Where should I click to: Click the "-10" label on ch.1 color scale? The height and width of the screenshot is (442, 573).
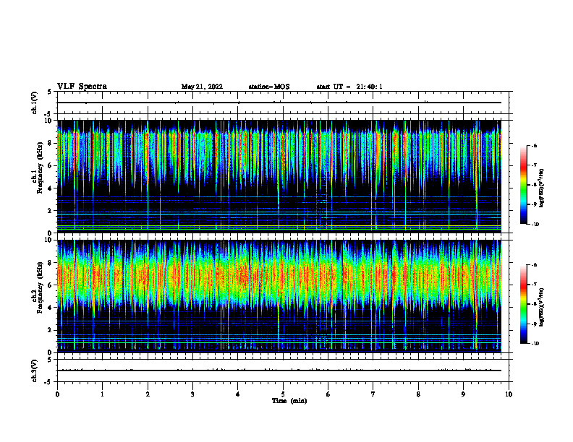(x=535, y=225)
